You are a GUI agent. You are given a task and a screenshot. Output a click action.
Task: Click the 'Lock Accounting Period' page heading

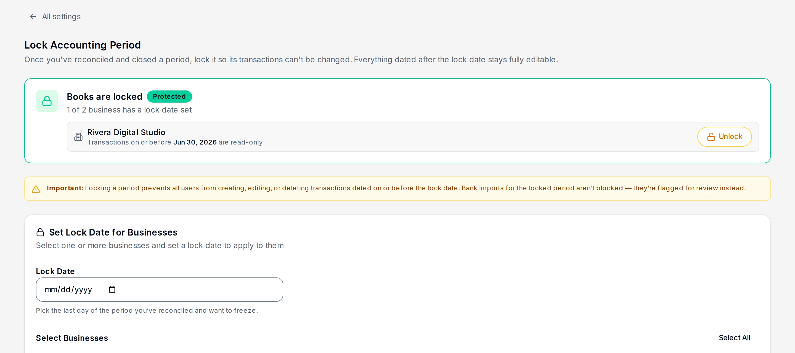pos(83,45)
